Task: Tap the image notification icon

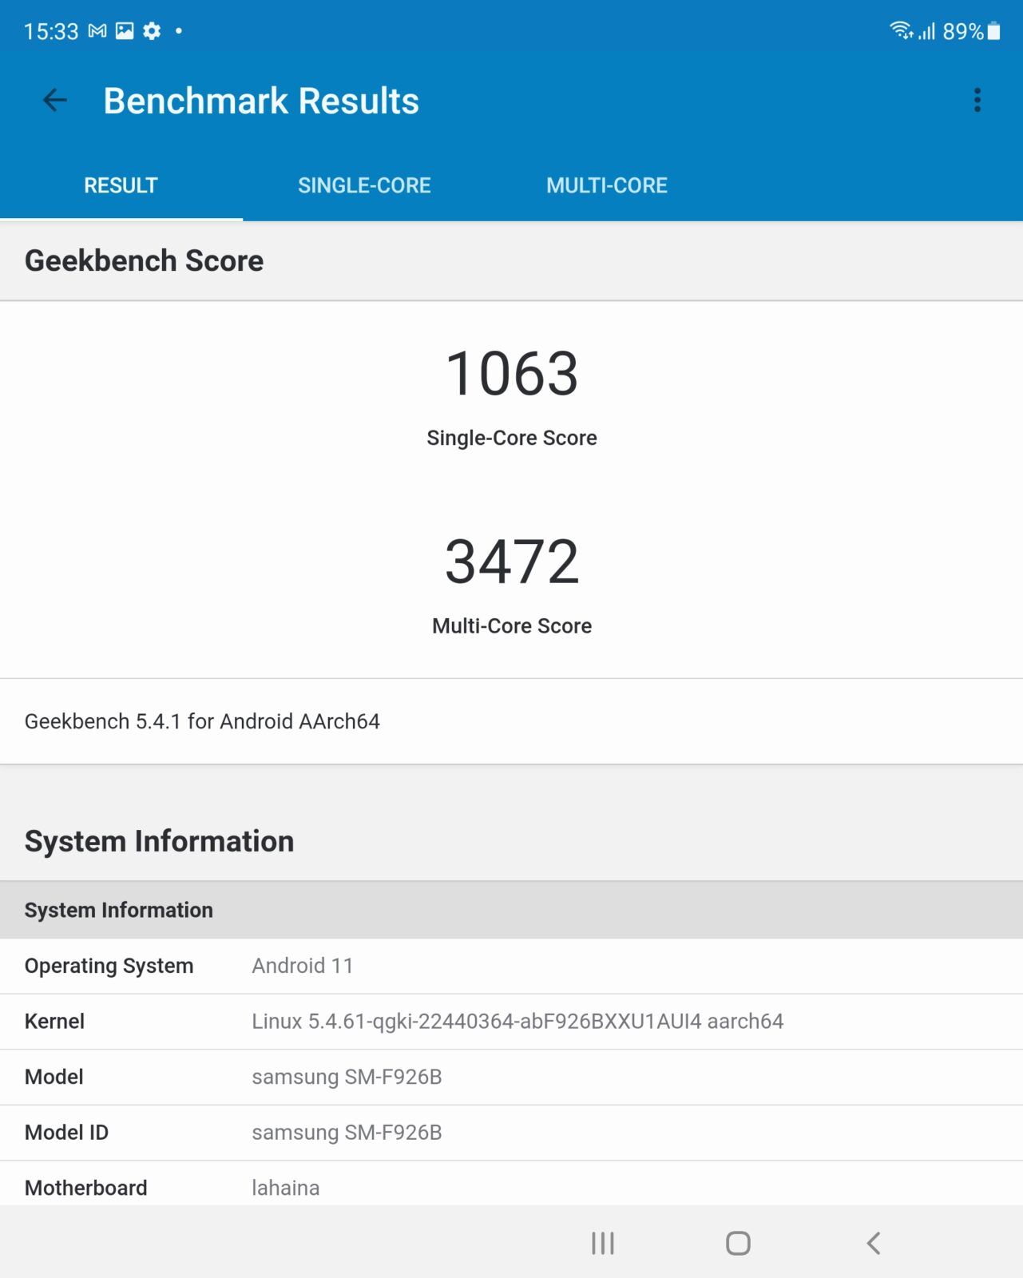Action: coord(125,31)
